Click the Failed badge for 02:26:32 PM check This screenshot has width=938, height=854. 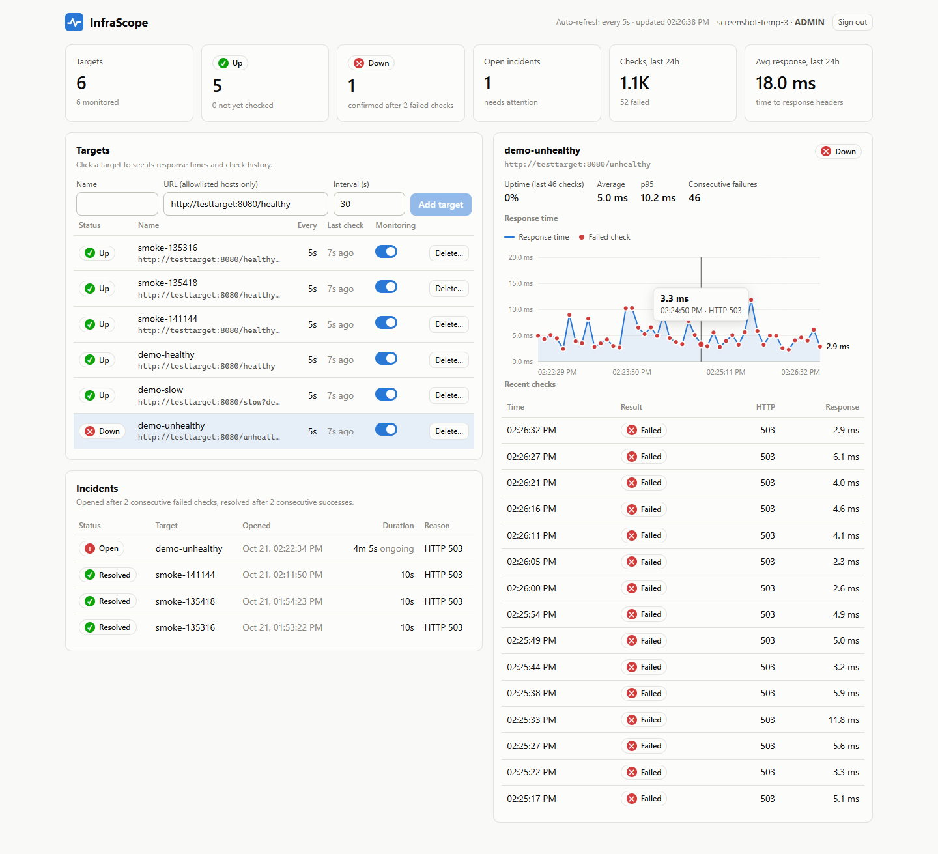pos(644,431)
